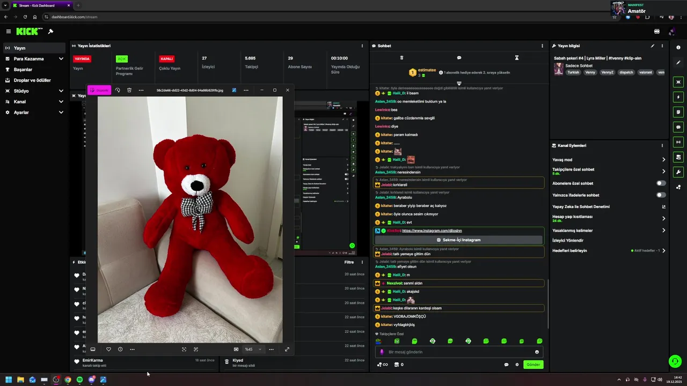Add the photo to favorites with the heart
687x386 pixels.
108,350
